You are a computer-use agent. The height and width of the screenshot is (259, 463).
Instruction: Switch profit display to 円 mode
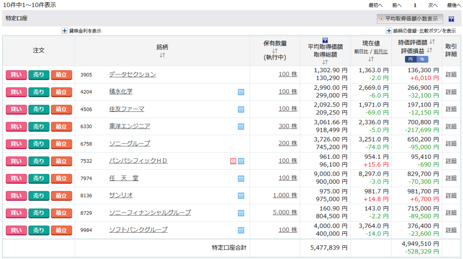point(411,59)
